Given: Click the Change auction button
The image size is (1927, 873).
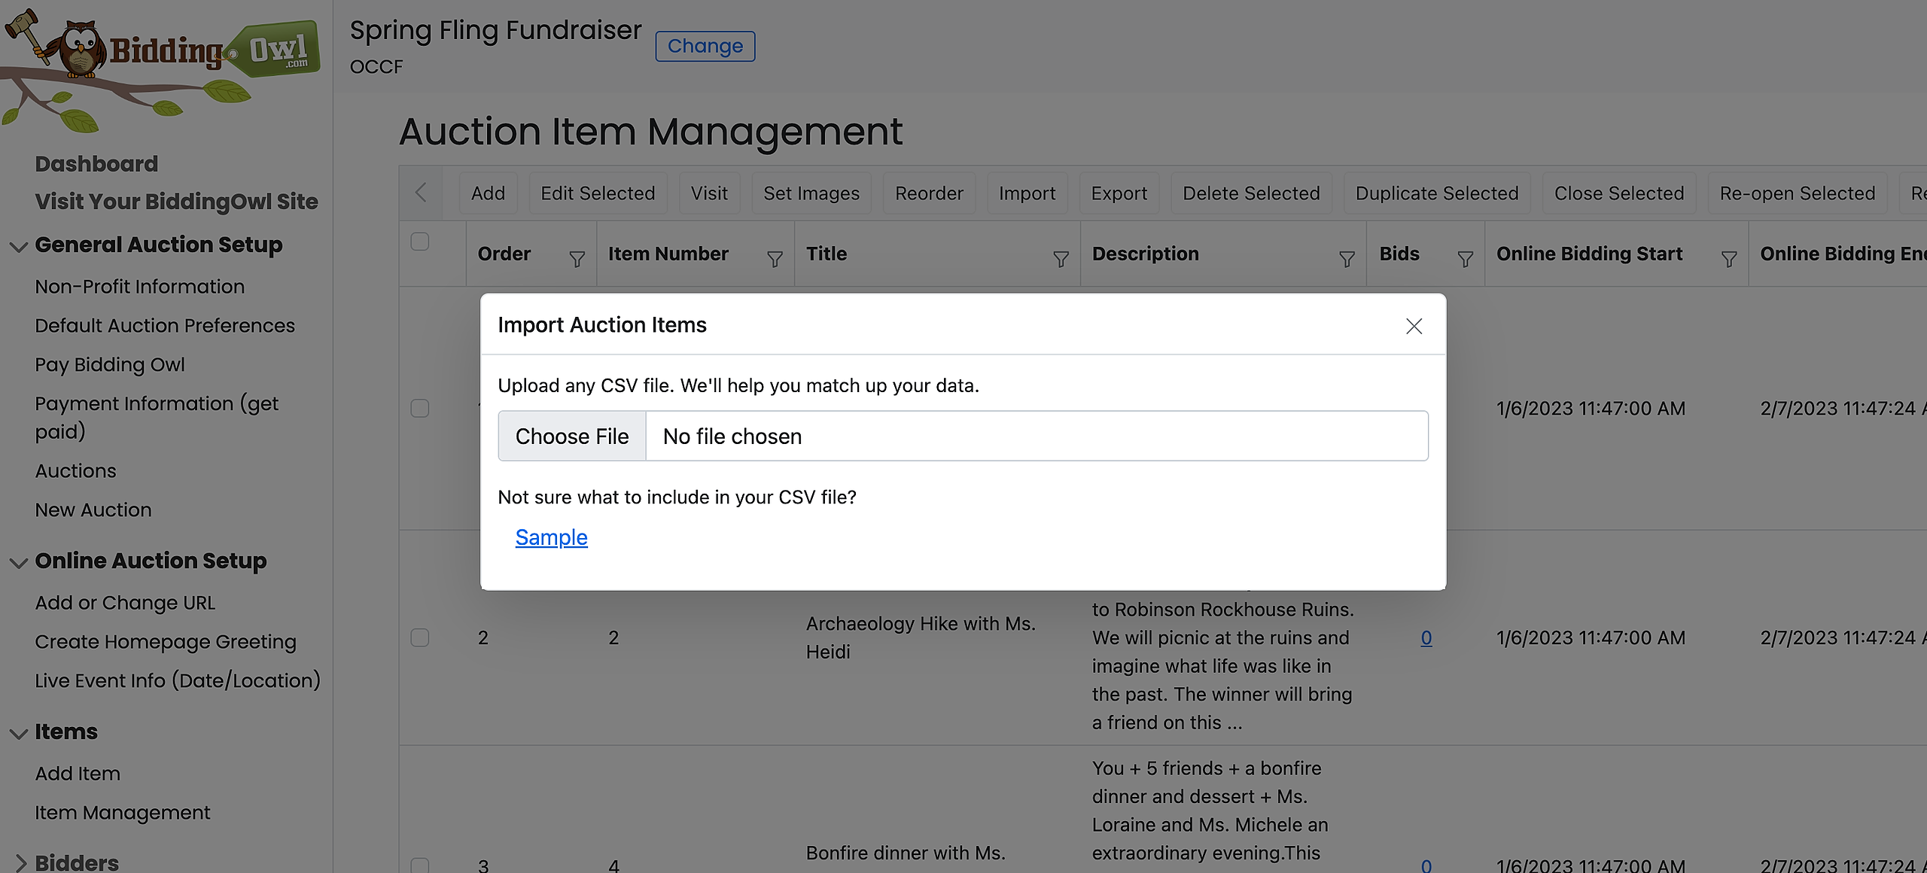Looking at the screenshot, I should click(705, 46).
